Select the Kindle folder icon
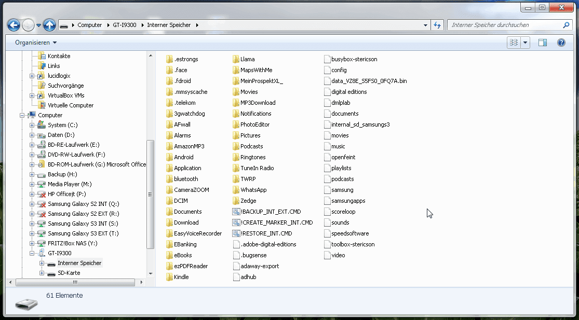Screen dimensions: 579x320 tap(169, 277)
